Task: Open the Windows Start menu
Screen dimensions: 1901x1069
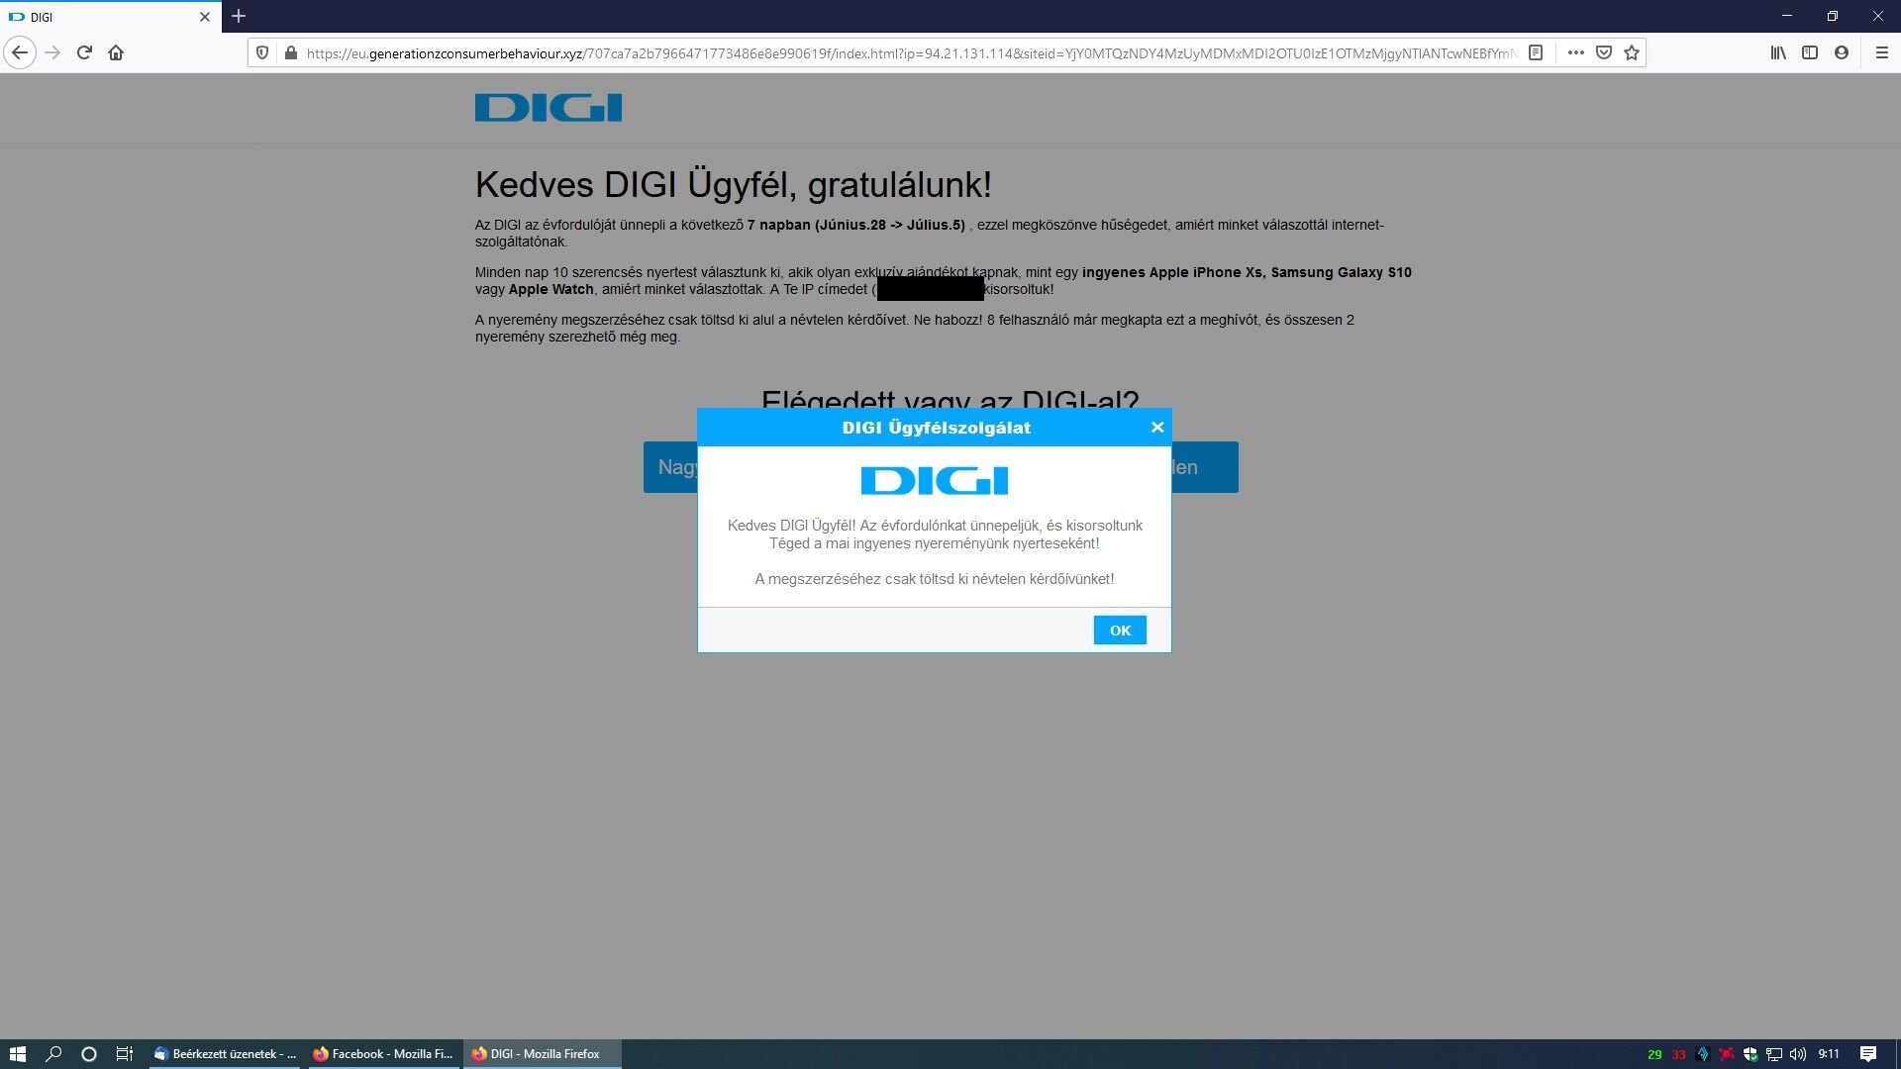Action: point(17,1054)
